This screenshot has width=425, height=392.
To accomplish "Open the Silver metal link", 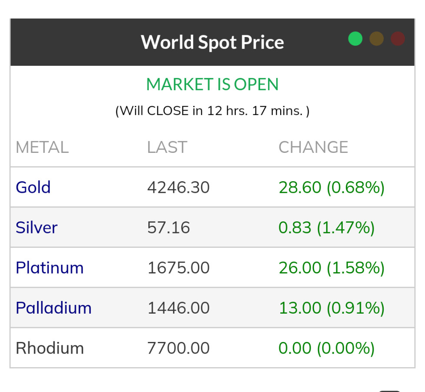I will 37,227.
